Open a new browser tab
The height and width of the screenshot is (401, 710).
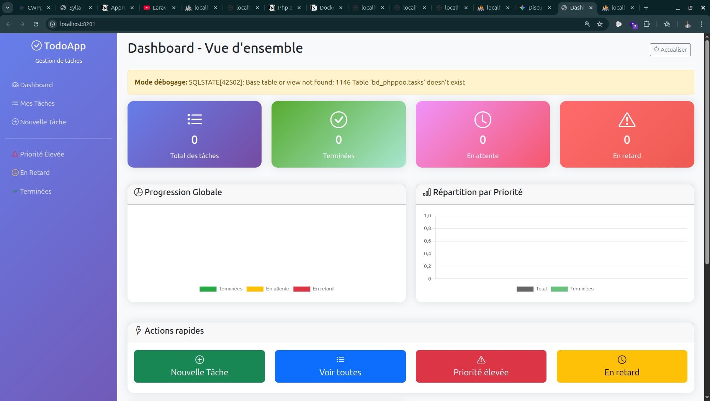646,8
